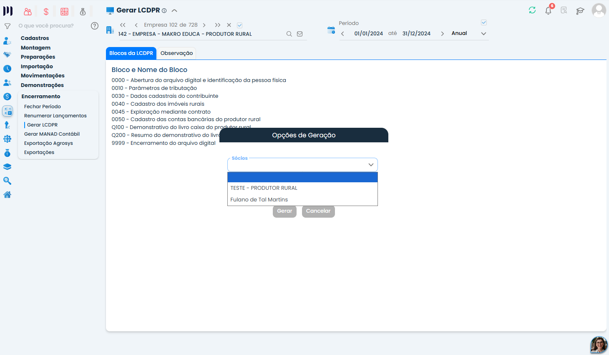This screenshot has width=609, height=355.
Task: Go to next company with single arrow
Action: [204, 25]
